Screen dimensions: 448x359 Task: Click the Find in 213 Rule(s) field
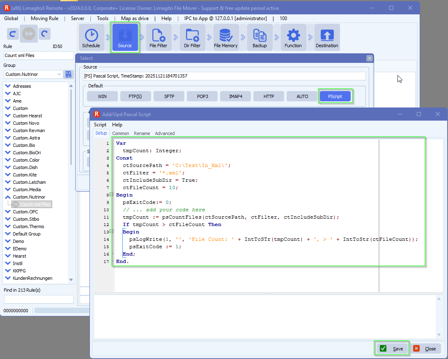click(38, 299)
